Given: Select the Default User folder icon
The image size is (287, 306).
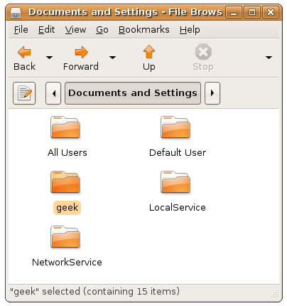Looking at the screenshot, I should [175, 127].
